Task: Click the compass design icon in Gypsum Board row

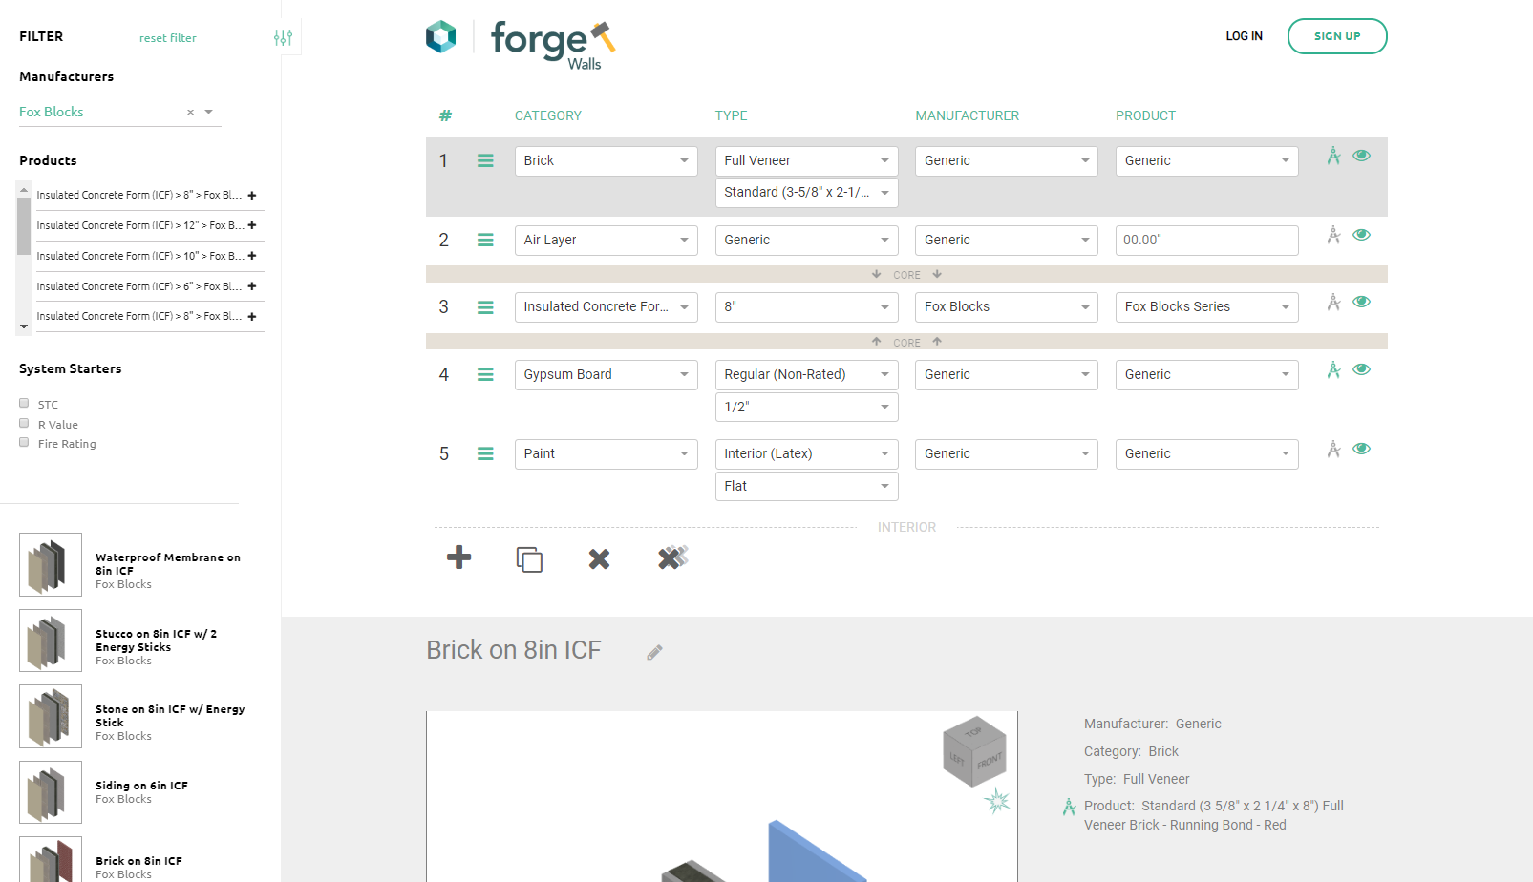Action: pos(1333,369)
